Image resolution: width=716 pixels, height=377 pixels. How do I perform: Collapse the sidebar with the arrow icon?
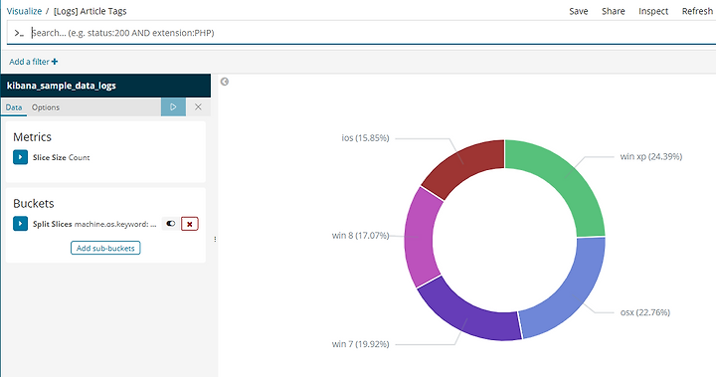click(x=224, y=82)
